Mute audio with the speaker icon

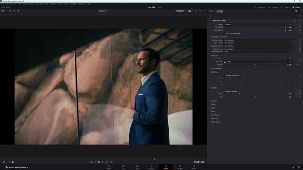(13, 162)
